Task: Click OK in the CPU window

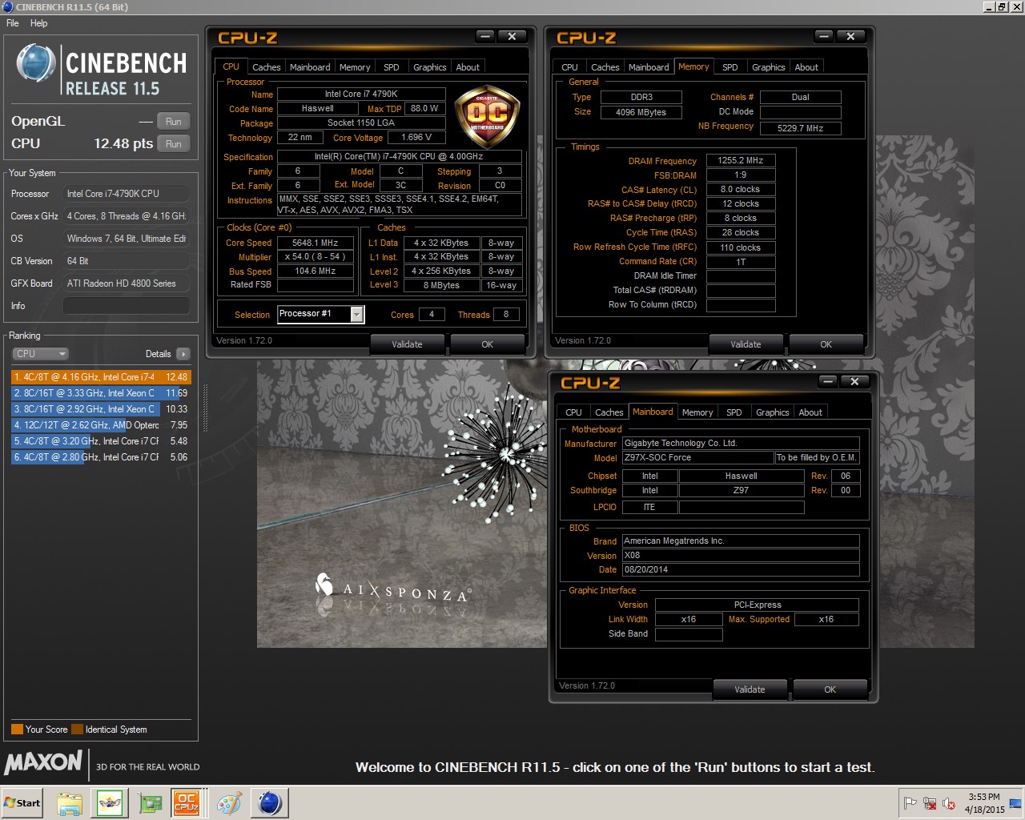Action: (x=487, y=344)
